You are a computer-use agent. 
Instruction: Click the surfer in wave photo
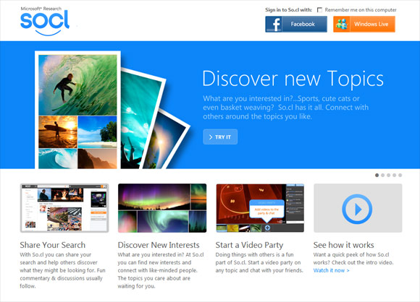pos(77,85)
